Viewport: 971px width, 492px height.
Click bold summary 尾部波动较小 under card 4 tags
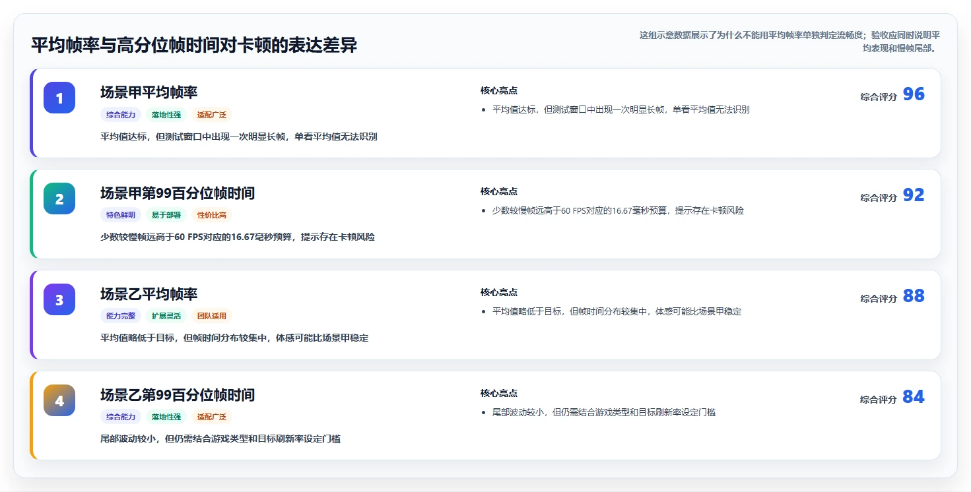tap(220, 439)
